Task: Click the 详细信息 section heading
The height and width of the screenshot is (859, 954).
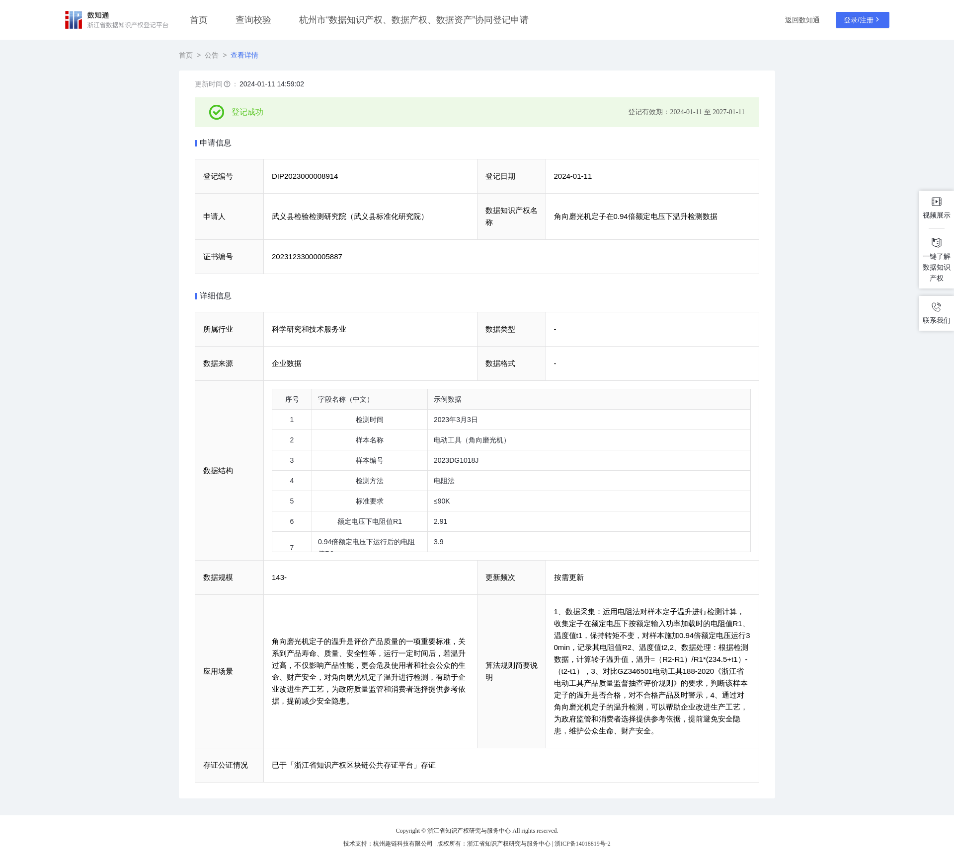Action: pyautogui.click(x=215, y=296)
